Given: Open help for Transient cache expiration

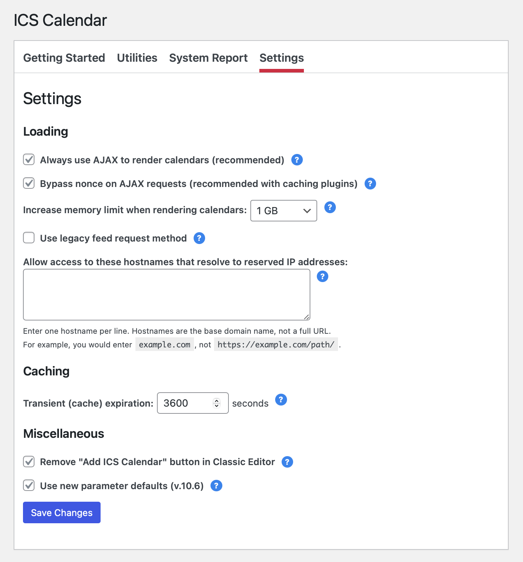Looking at the screenshot, I should pyautogui.click(x=281, y=399).
